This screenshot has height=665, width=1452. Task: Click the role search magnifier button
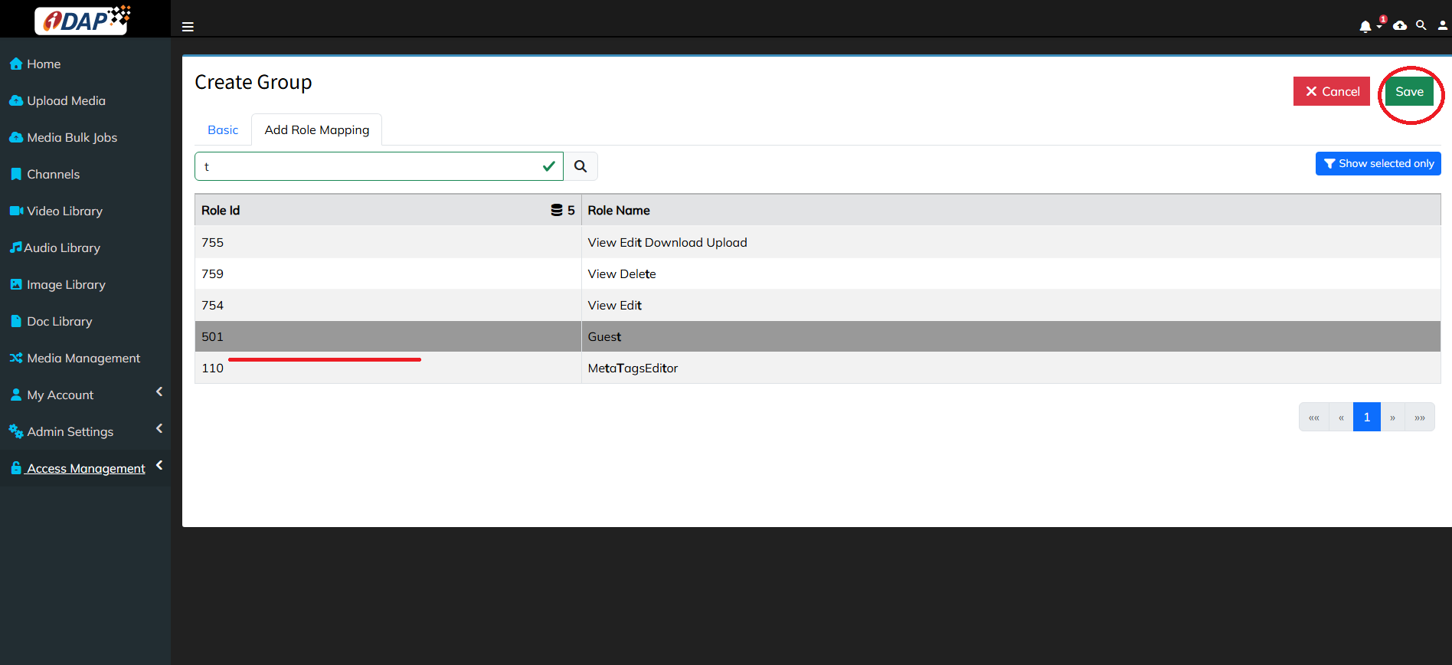click(x=580, y=166)
